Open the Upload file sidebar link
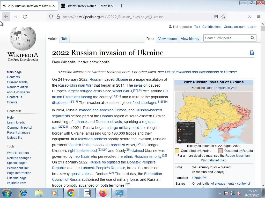The width and height of the screenshot is (265, 198). point(14,138)
